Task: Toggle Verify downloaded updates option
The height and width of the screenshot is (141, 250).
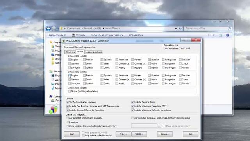Action: [x=67, y=102]
